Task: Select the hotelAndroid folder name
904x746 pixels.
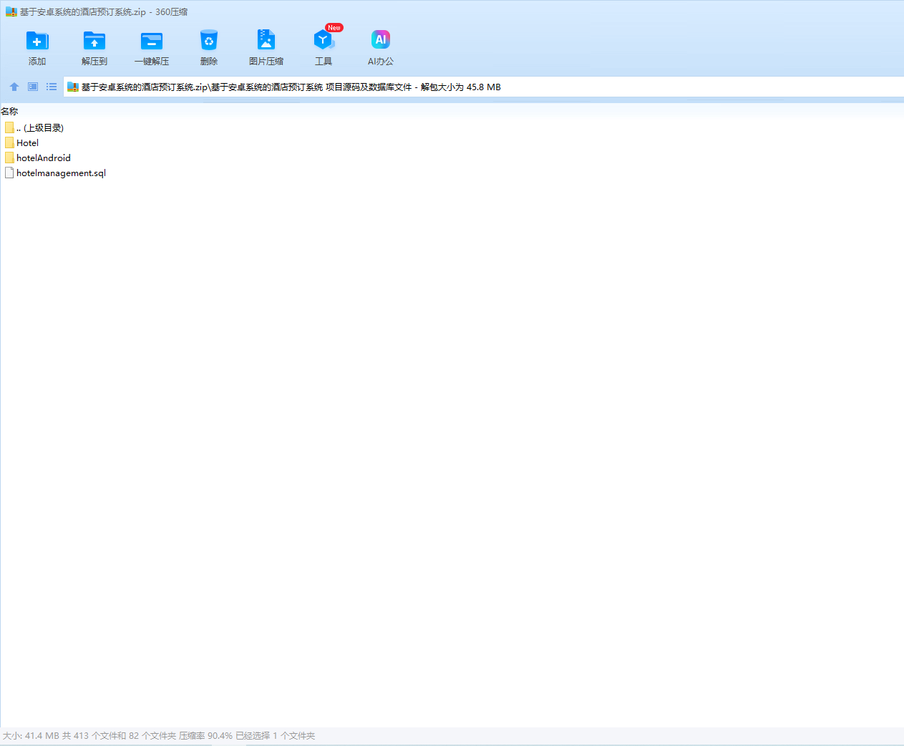Action: pyautogui.click(x=44, y=158)
